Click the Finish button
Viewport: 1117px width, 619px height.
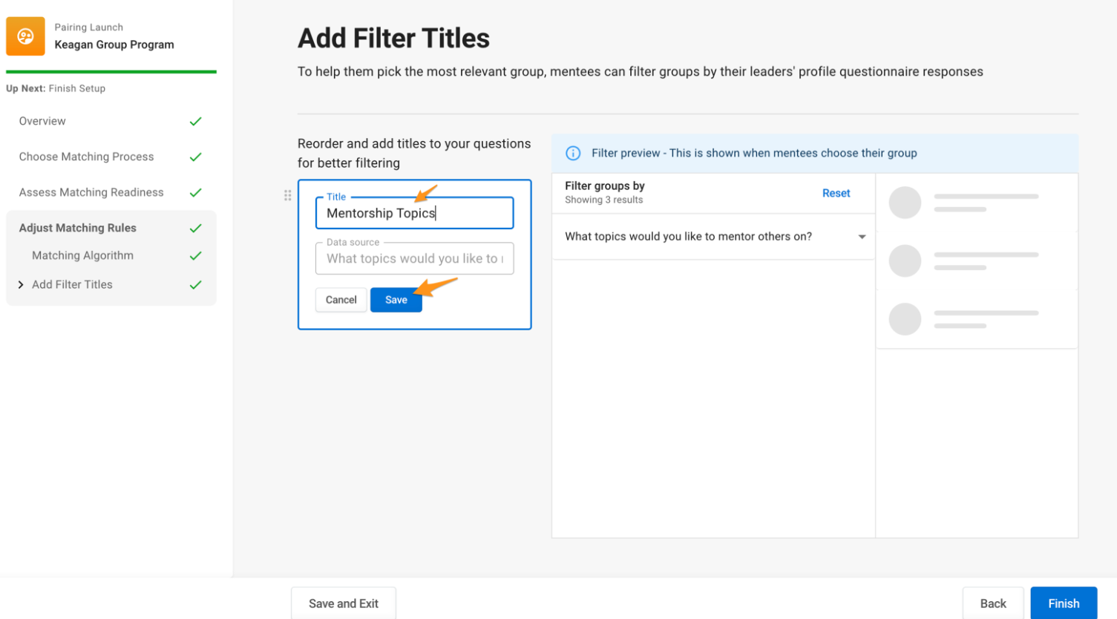tap(1064, 603)
